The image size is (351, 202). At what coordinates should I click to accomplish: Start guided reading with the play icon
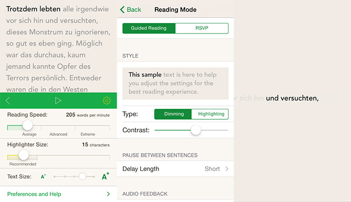(x=58, y=100)
